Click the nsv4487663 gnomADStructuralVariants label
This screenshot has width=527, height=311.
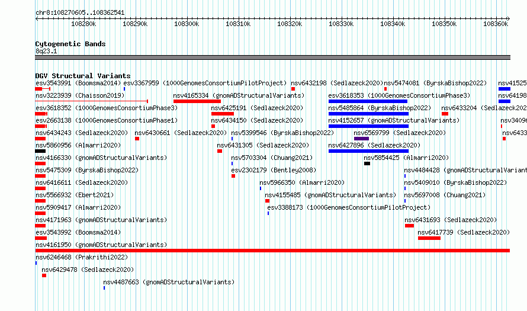point(169,282)
